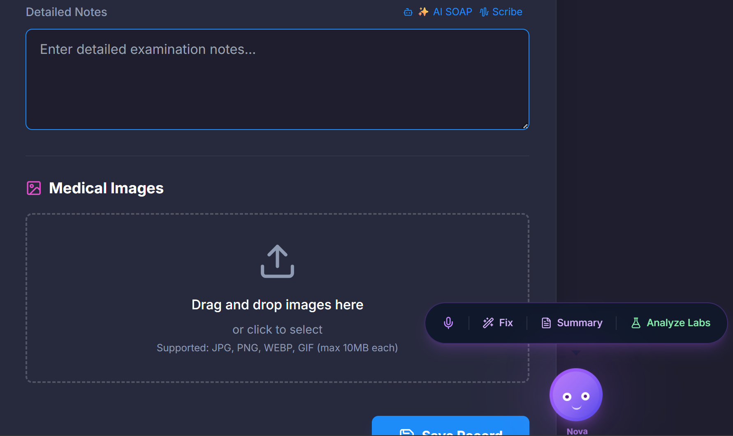Click the Nova assistant avatar
The width and height of the screenshot is (733, 436).
point(575,394)
